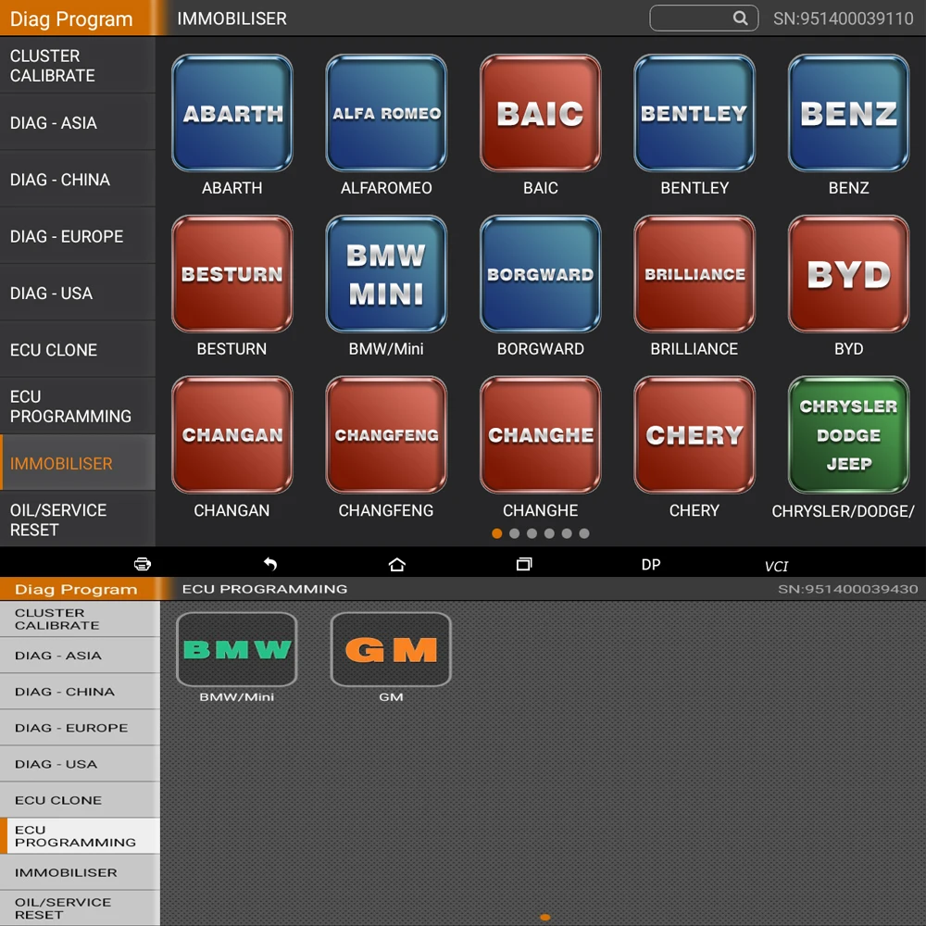Go to the home icon
The height and width of the screenshot is (926, 926).
pyautogui.click(x=397, y=564)
